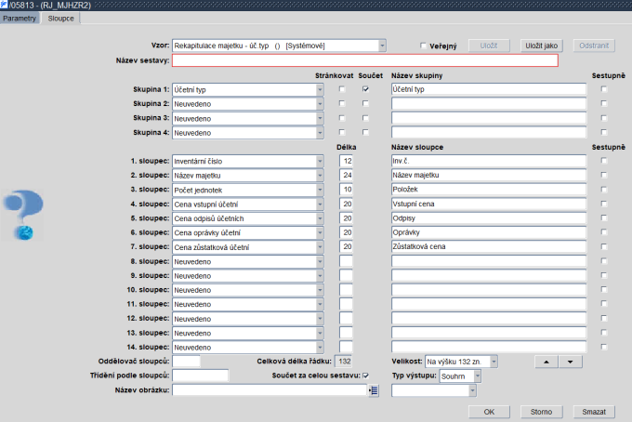Click the Uložit jako button
The width and height of the screenshot is (632, 422).
point(542,45)
